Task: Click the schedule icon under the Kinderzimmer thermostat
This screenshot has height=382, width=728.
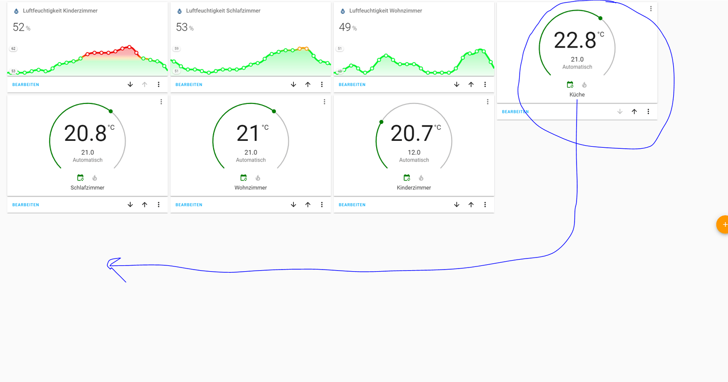Action: tap(407, 177)
